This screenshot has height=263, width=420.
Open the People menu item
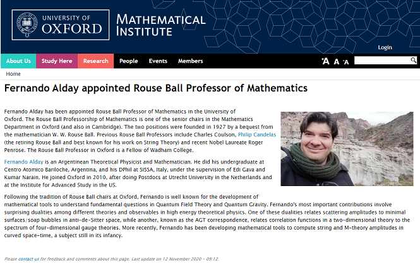click(129, 61)
